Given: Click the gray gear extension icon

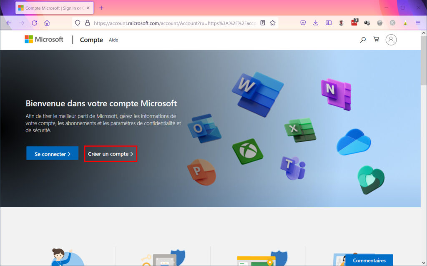Looking at the screenshot, I should pyautogui.click(x=380, y=23).
